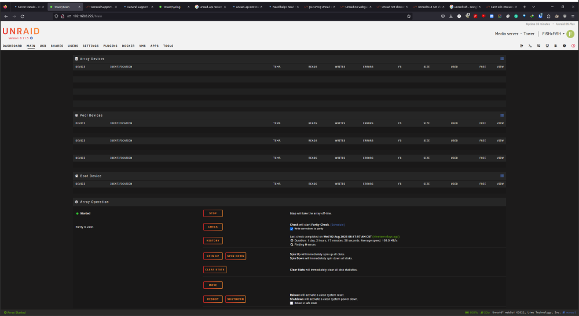Select the MAIN menu item
This screenshot has height=316, width=579.
pyautogui.click(x=31, y=46)
